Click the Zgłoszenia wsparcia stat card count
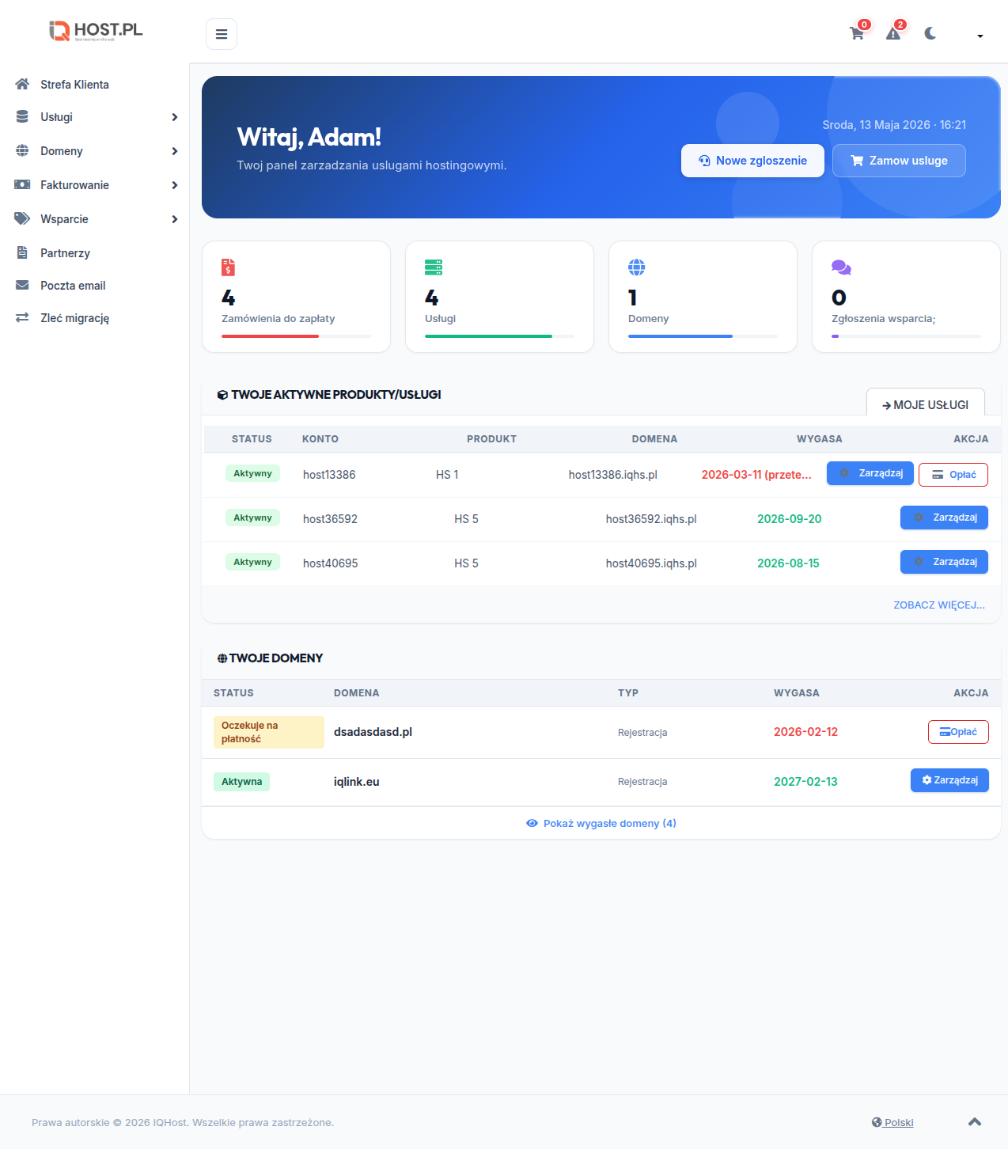The image size is (1008, 1149). (839, 298)
